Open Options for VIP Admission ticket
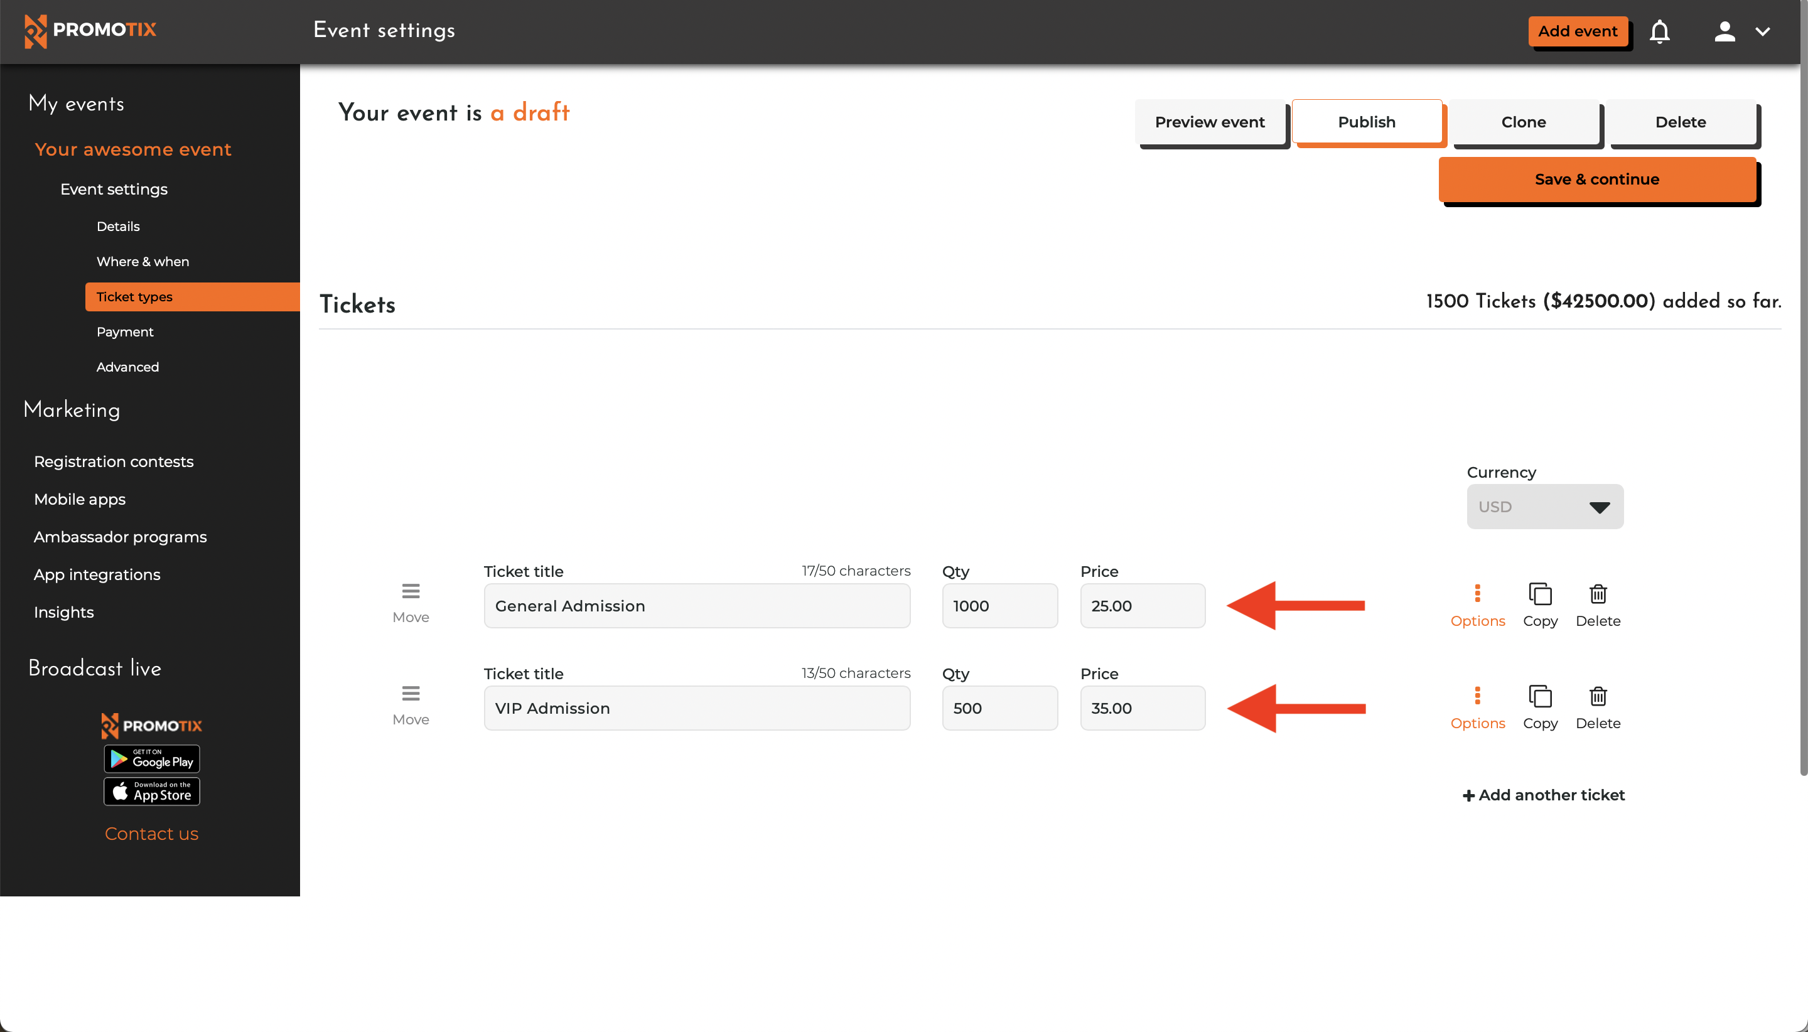Image resolution: width=1808 pixels, height=1032 pixels. [x=1477, y=706]
